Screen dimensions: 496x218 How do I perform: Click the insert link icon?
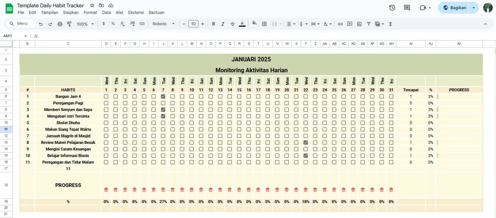340,24
